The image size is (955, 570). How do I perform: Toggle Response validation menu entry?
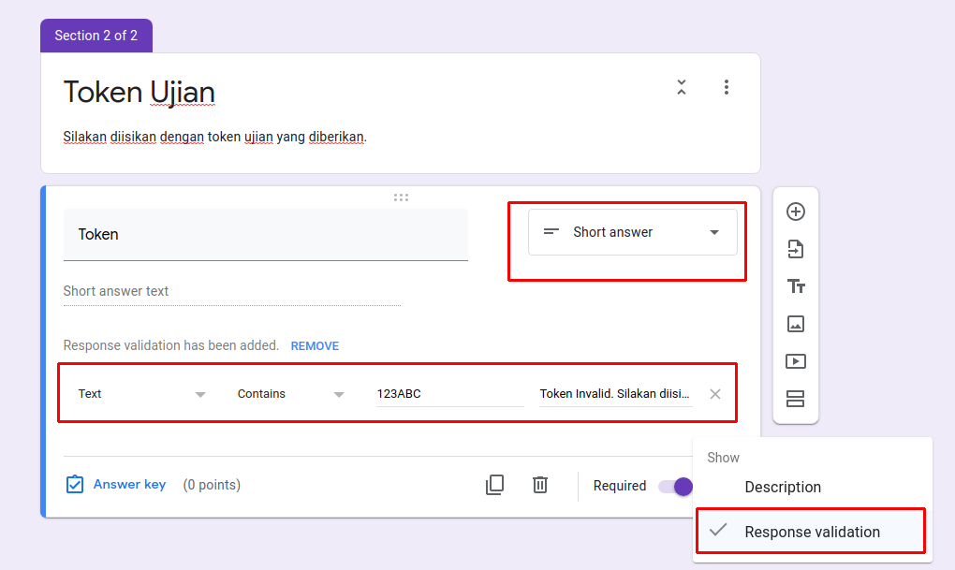click(811, 532)
